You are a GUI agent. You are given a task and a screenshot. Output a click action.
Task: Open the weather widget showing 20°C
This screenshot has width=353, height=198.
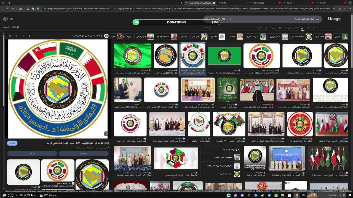click(48, 195)
